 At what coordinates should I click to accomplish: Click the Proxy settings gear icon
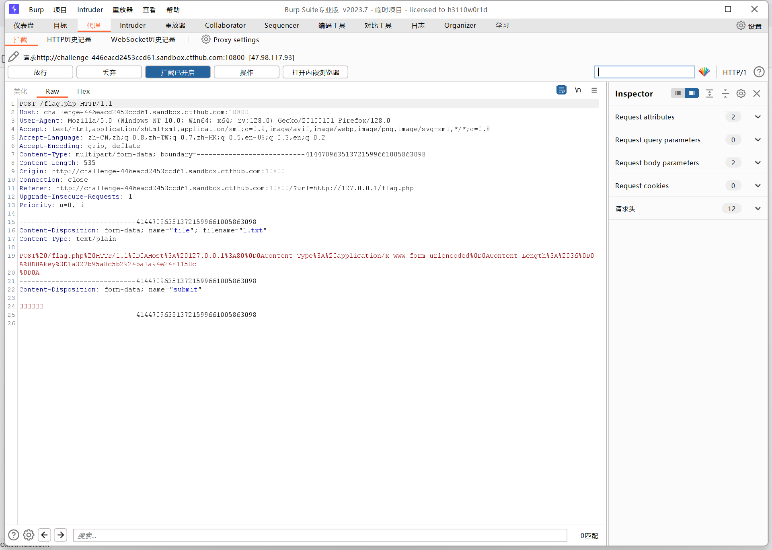(206, 39)
